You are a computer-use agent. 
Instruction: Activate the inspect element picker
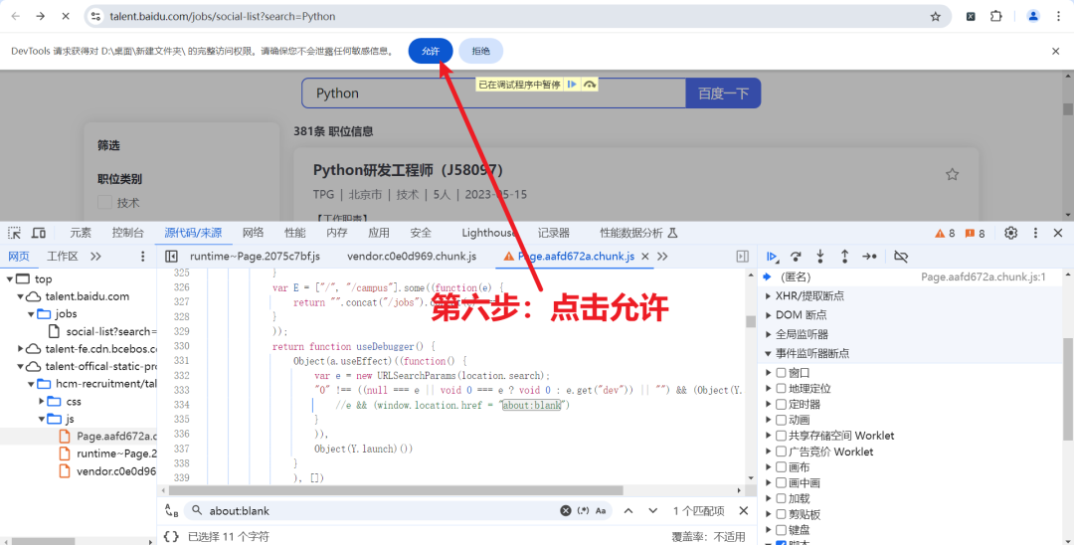tap(14, 233)
